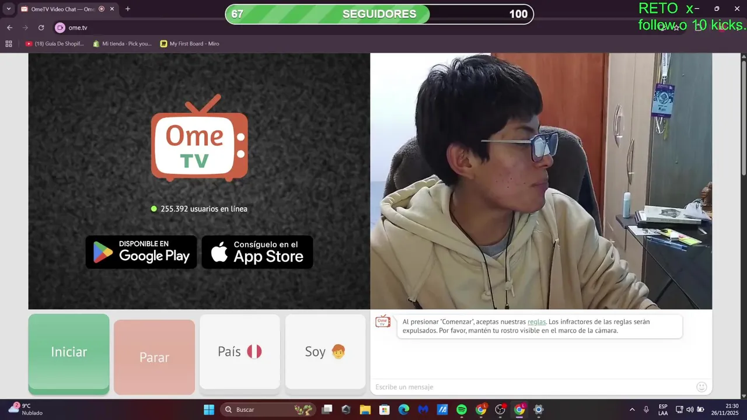Image resolution: width=747 pixels, height=420 pixels.
Task: Open OBS Studio from the taskbar
Action: coord(500,409)
